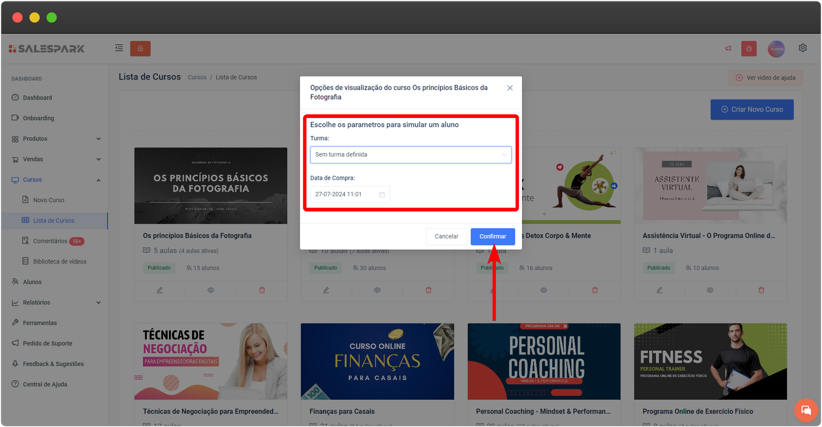Close the visualization options dialog
Image resolution: width=822 pixels, height=427 pixels.
click(x=510, y=88)
